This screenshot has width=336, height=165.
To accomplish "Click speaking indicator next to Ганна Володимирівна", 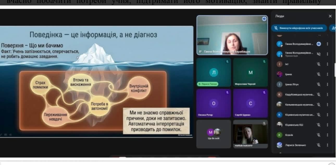I will tap(319, 44).
